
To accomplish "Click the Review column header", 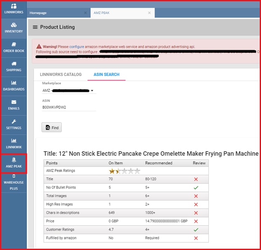I will click(x=199, y=163).
